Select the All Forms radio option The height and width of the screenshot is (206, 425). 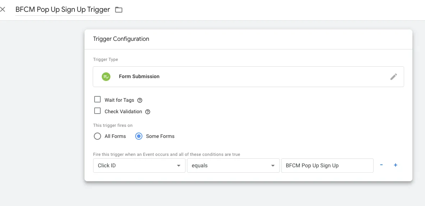[x=97, y=136]
